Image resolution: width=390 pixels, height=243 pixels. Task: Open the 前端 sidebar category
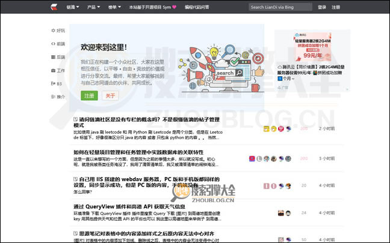point(60,44)
